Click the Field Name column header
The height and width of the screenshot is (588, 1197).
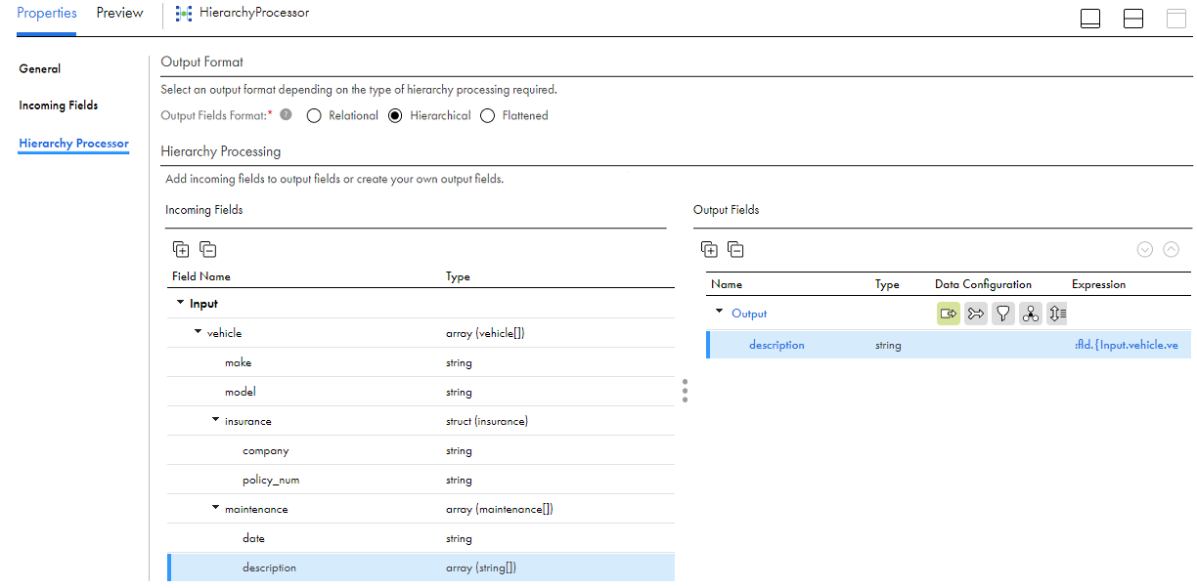pyautogui.click(x=201, y=276)
